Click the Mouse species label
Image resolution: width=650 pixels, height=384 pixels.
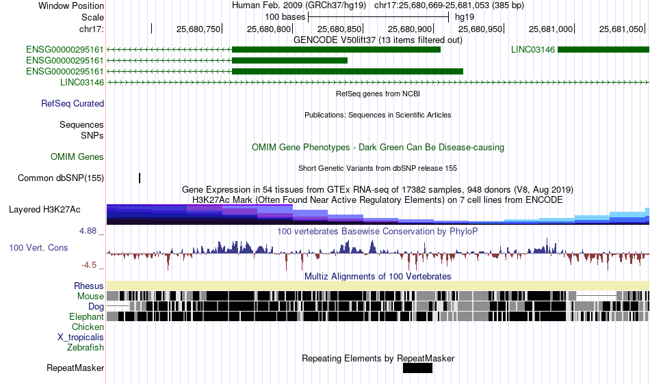pyautogui.click(x=90, y=297)
